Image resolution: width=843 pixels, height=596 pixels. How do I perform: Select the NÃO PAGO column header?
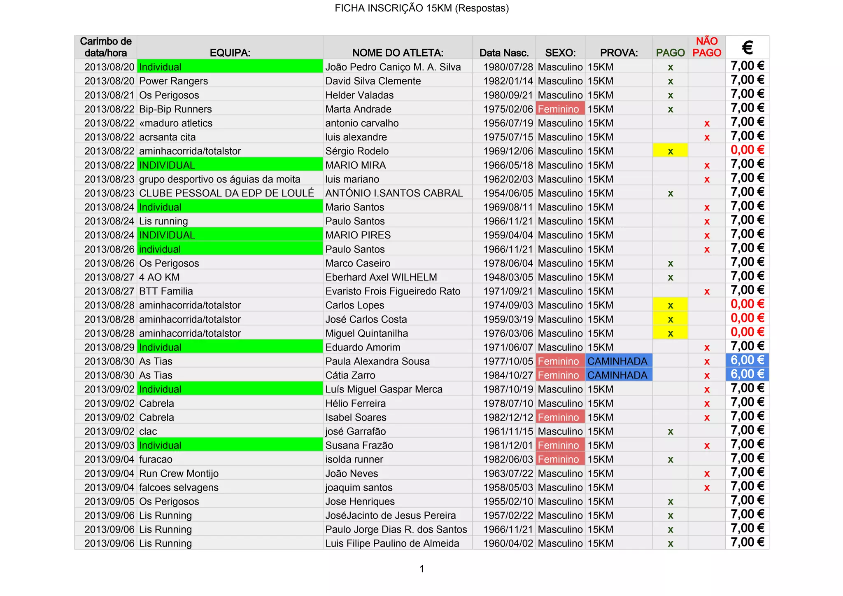pyautogui.click(x=706, y=47)
